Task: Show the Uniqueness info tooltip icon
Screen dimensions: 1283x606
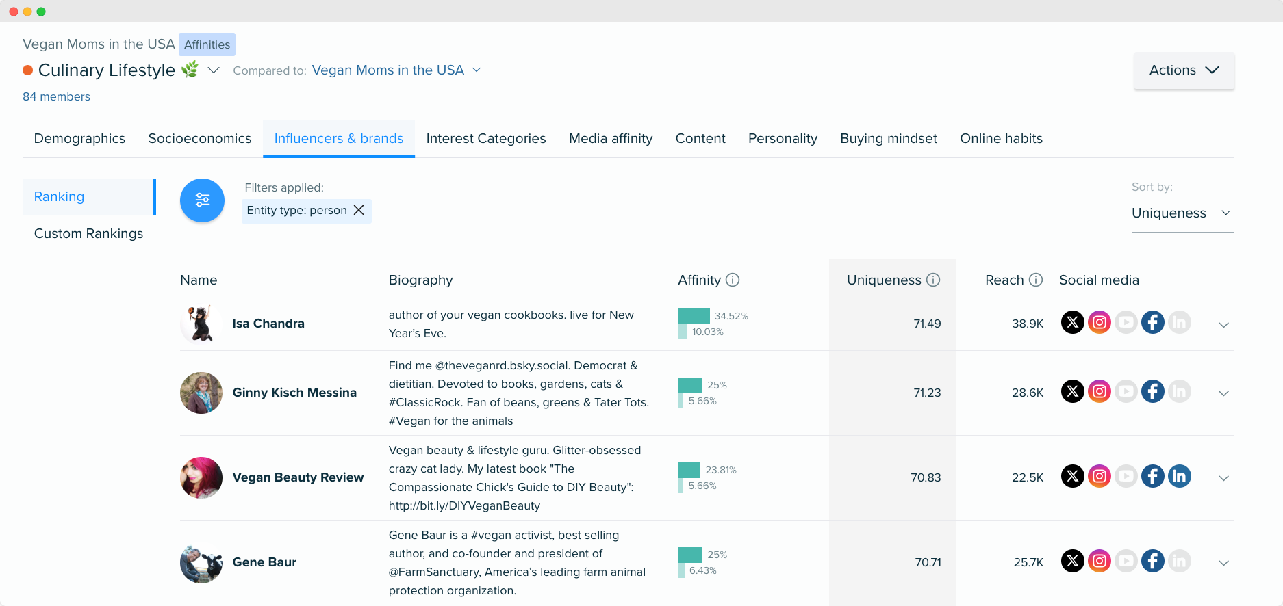Action: 933,280
